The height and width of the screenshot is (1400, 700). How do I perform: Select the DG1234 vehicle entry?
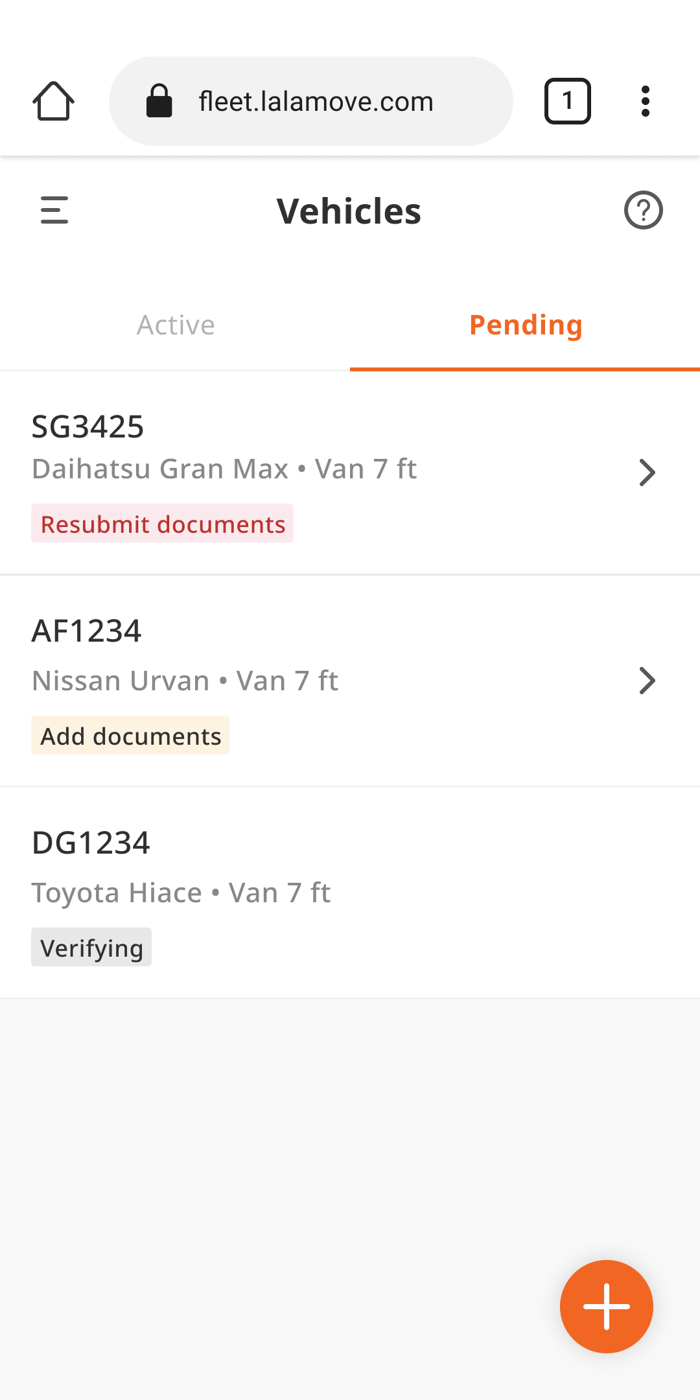click(x=350, y=893)
